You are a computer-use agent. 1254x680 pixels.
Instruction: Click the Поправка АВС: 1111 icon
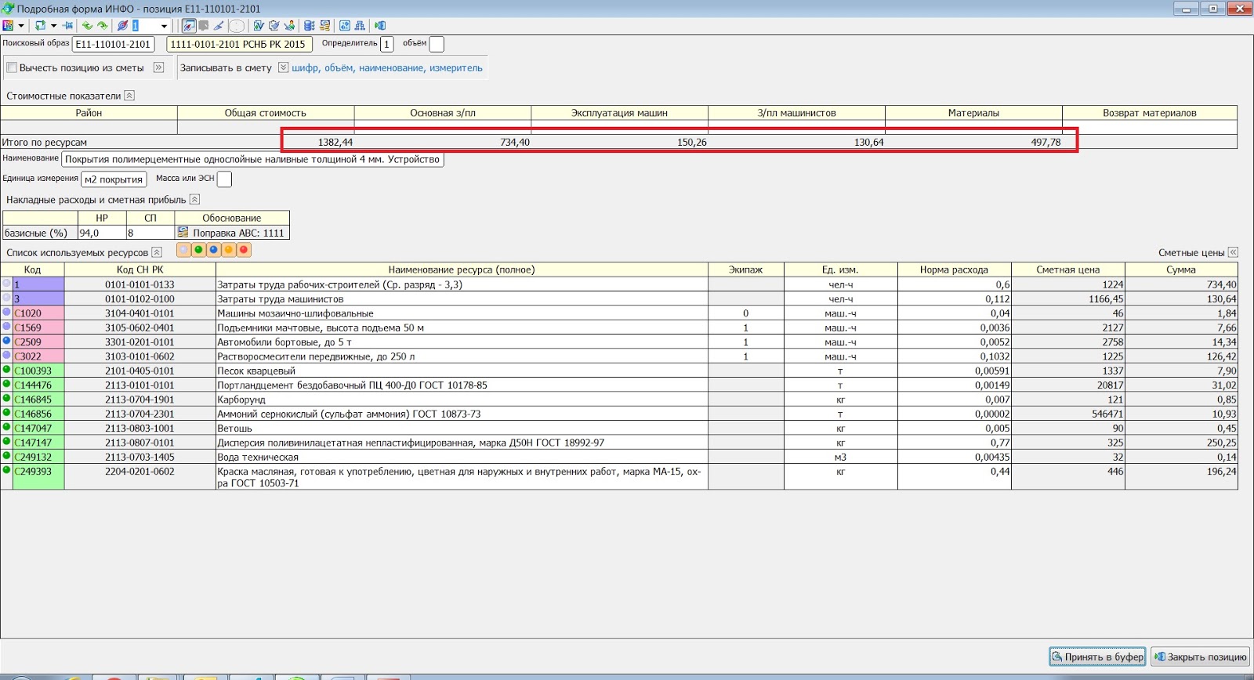pos(183,233)
